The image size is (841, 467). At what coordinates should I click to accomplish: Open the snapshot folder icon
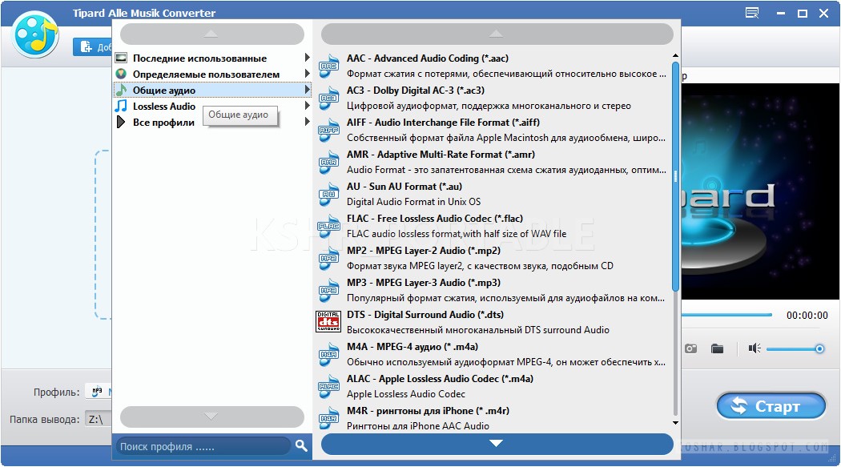point(717,349)
